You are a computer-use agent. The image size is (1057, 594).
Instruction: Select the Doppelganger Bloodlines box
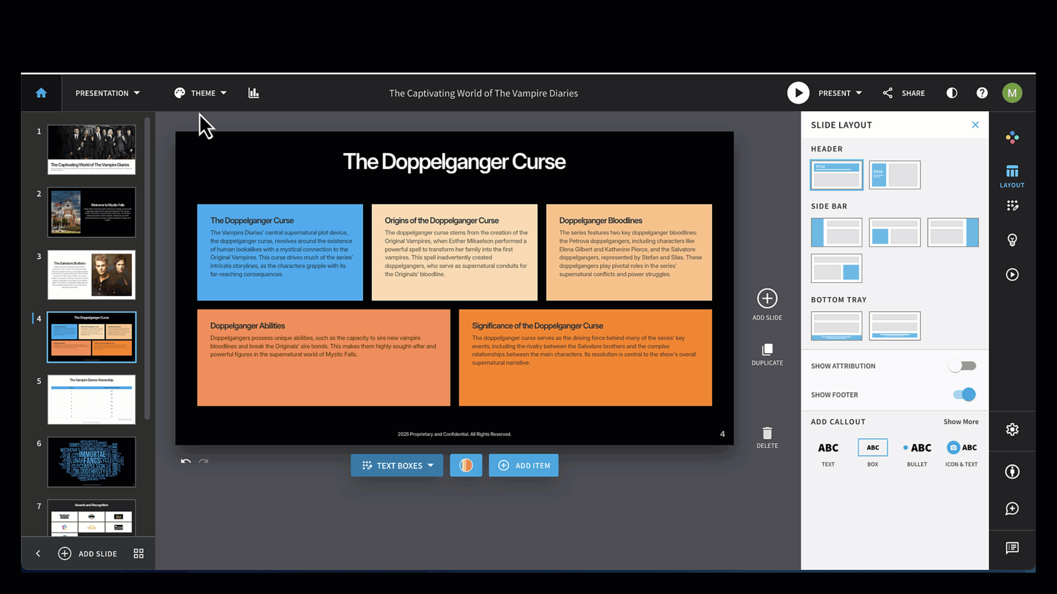(629, 252)
